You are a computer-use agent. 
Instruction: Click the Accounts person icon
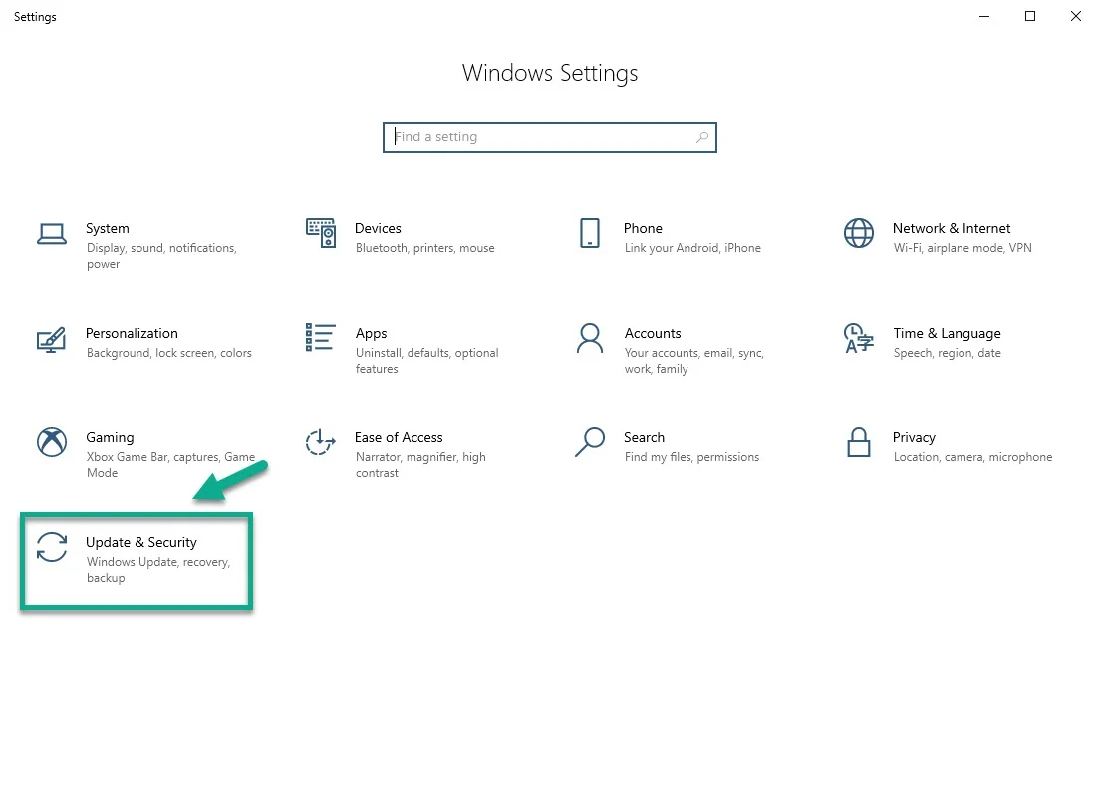click(590, 338)
